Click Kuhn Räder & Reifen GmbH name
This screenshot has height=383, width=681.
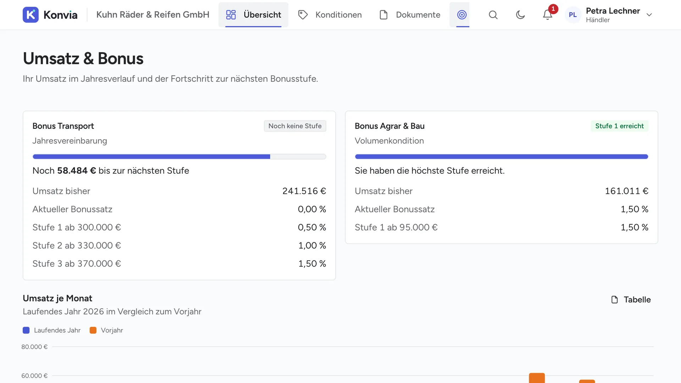(x=153, y=15)
